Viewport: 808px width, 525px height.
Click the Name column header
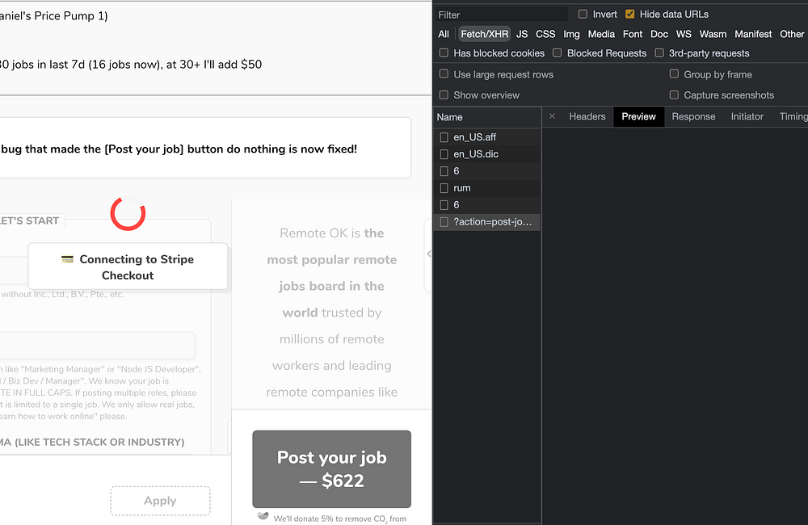click(x=487, y=117)
